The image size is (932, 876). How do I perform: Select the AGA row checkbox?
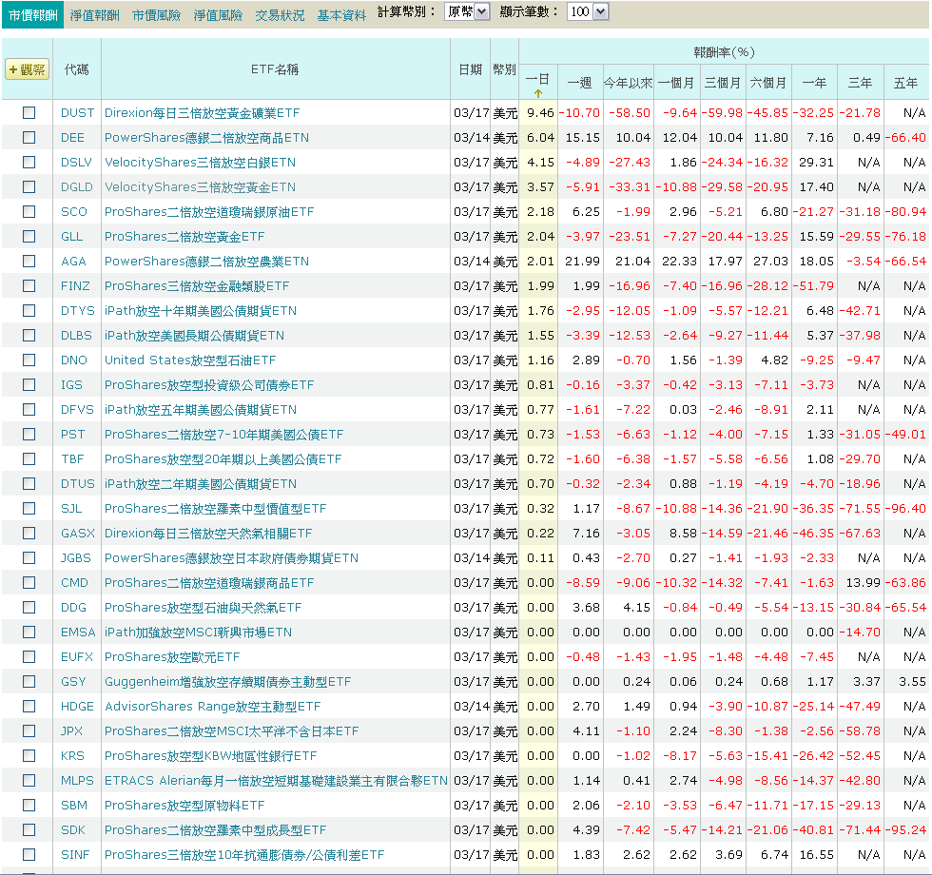(x=29, y=261)
